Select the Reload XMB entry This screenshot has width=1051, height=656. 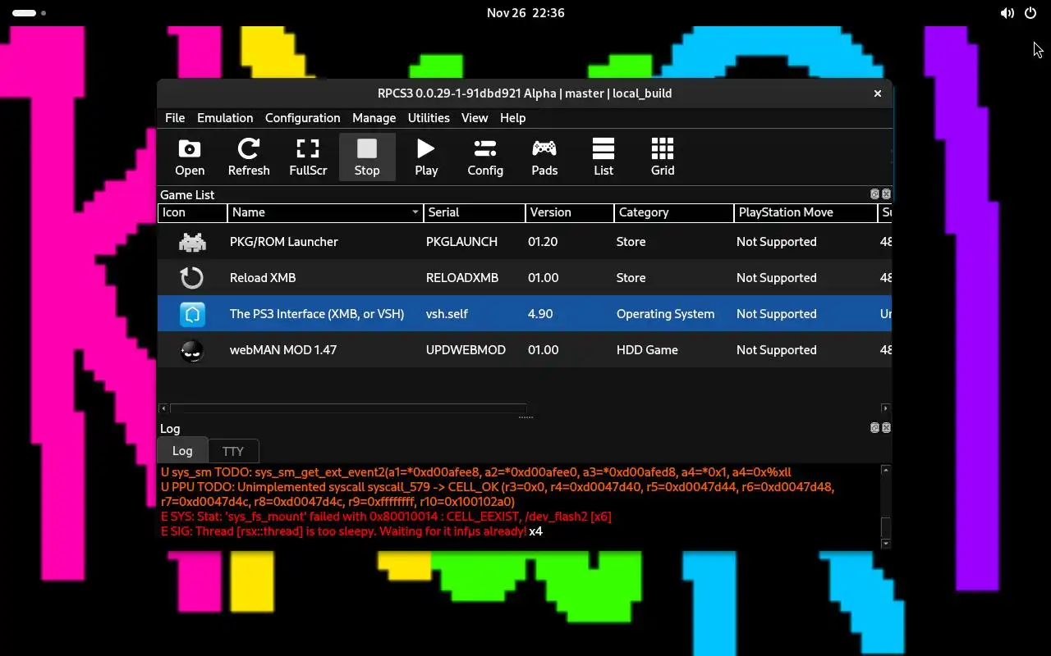[525, 278]
